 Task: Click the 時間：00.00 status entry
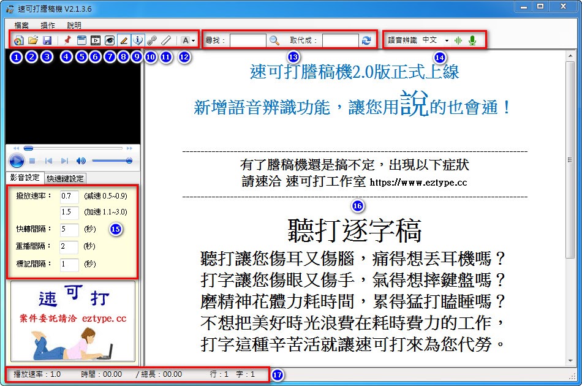[101, 374]
